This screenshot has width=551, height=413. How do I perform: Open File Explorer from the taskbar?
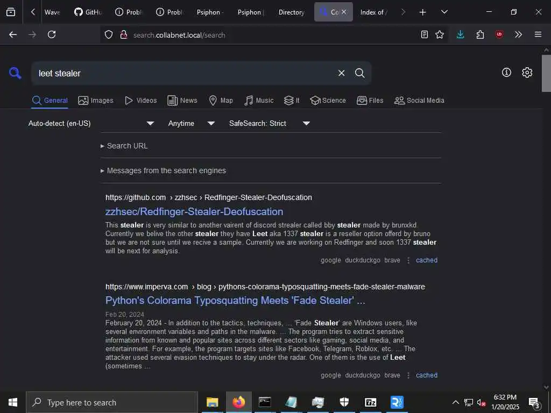[212, 402]
